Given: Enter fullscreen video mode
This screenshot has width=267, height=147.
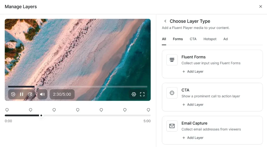Looking at the screenshot, I should coord(142,94).
